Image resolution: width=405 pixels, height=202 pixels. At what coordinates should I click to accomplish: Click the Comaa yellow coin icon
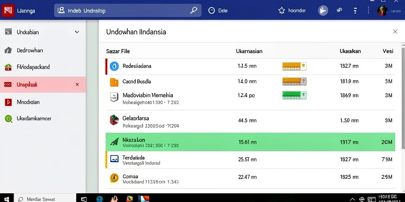pos(114,178)
